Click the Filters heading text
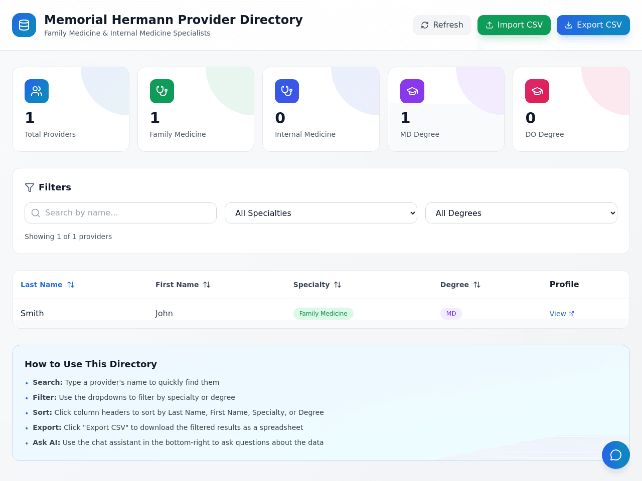The width and height of the screenshot is (642, 481). coord(55,187)
